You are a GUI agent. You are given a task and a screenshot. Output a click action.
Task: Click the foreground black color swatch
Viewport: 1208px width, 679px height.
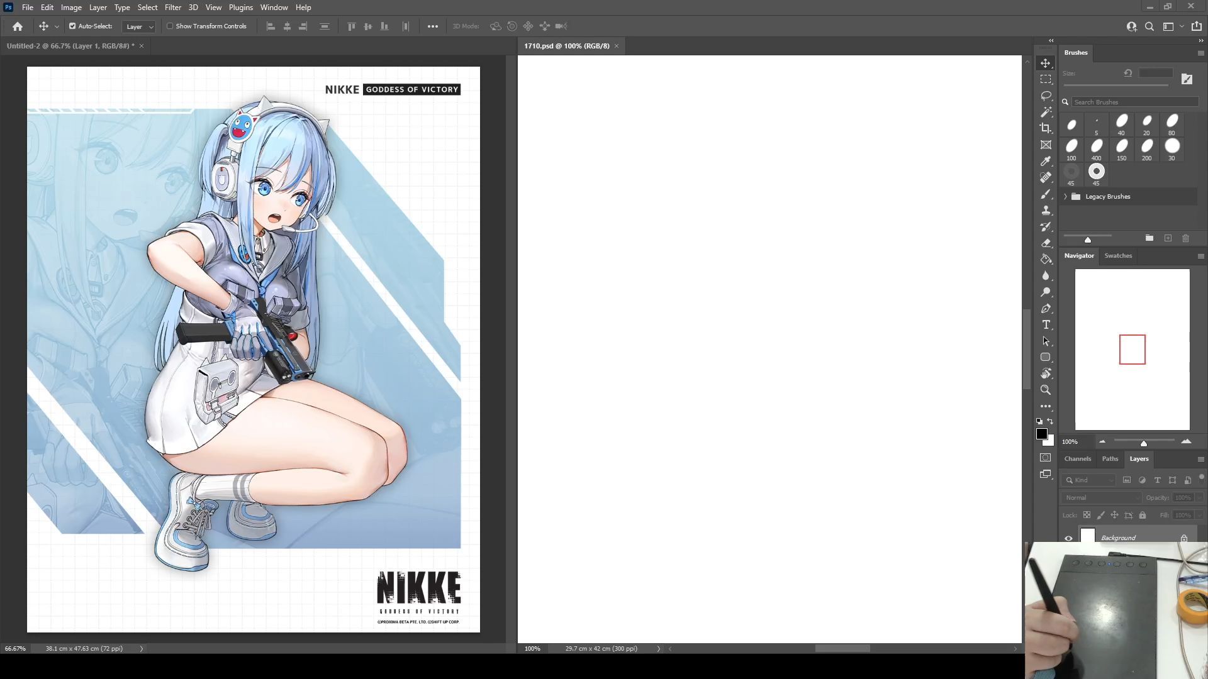click(1042, 434)
